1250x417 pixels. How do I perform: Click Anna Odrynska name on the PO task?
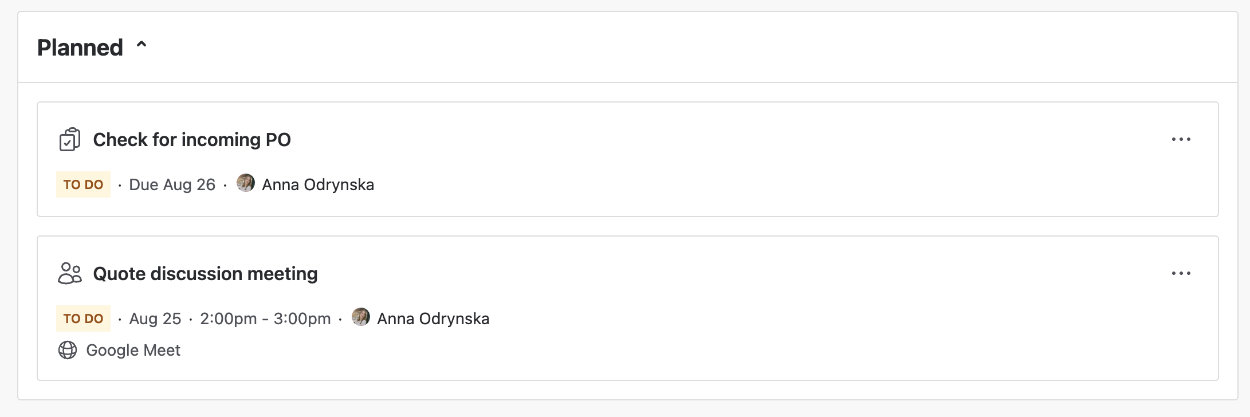[x=318, y=184]
